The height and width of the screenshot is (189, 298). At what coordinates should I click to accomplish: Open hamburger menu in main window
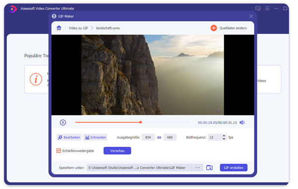click(x=267, y=8)
